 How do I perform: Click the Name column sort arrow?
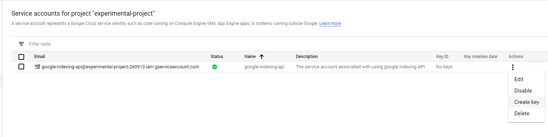[x=262, y=57]
